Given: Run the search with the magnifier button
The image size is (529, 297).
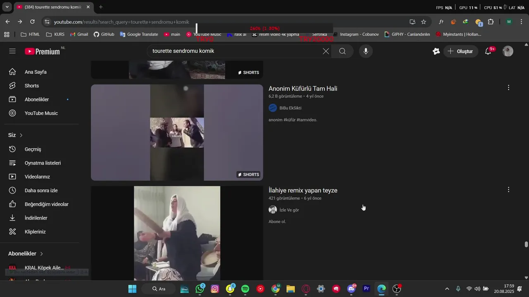Looking at the screenshot, I should tap(342, 51).
